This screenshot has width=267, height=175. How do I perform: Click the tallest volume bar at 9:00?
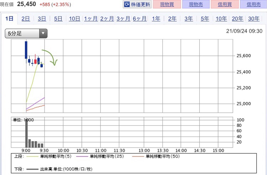26,133
